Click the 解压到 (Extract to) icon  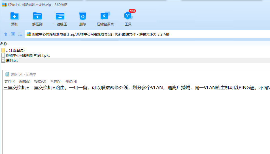point(37,16)
